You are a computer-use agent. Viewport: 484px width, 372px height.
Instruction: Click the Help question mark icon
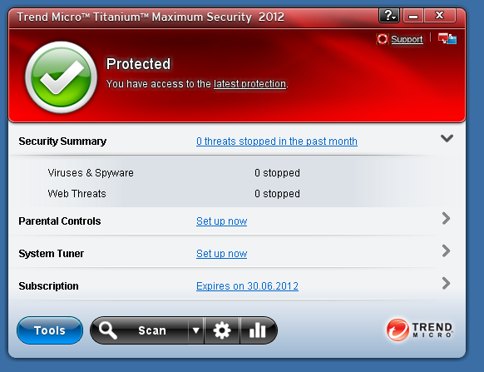click(389, 16)
